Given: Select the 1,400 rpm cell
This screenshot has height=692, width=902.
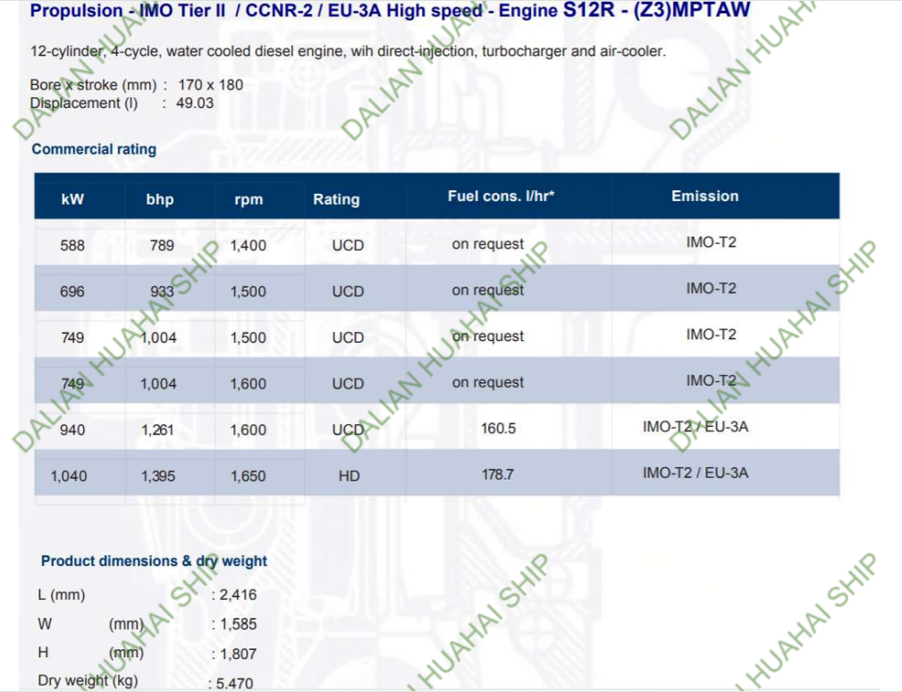Looking at the screenshot, I should click(x=249, y=245).
